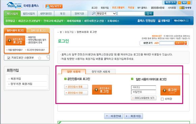Click the bottom 회원가입 button
The height and width of the screenshot is (124, 196).
133,116
